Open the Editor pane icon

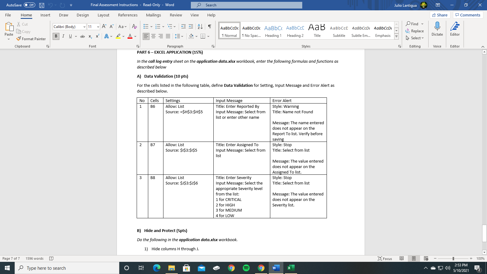455,30
